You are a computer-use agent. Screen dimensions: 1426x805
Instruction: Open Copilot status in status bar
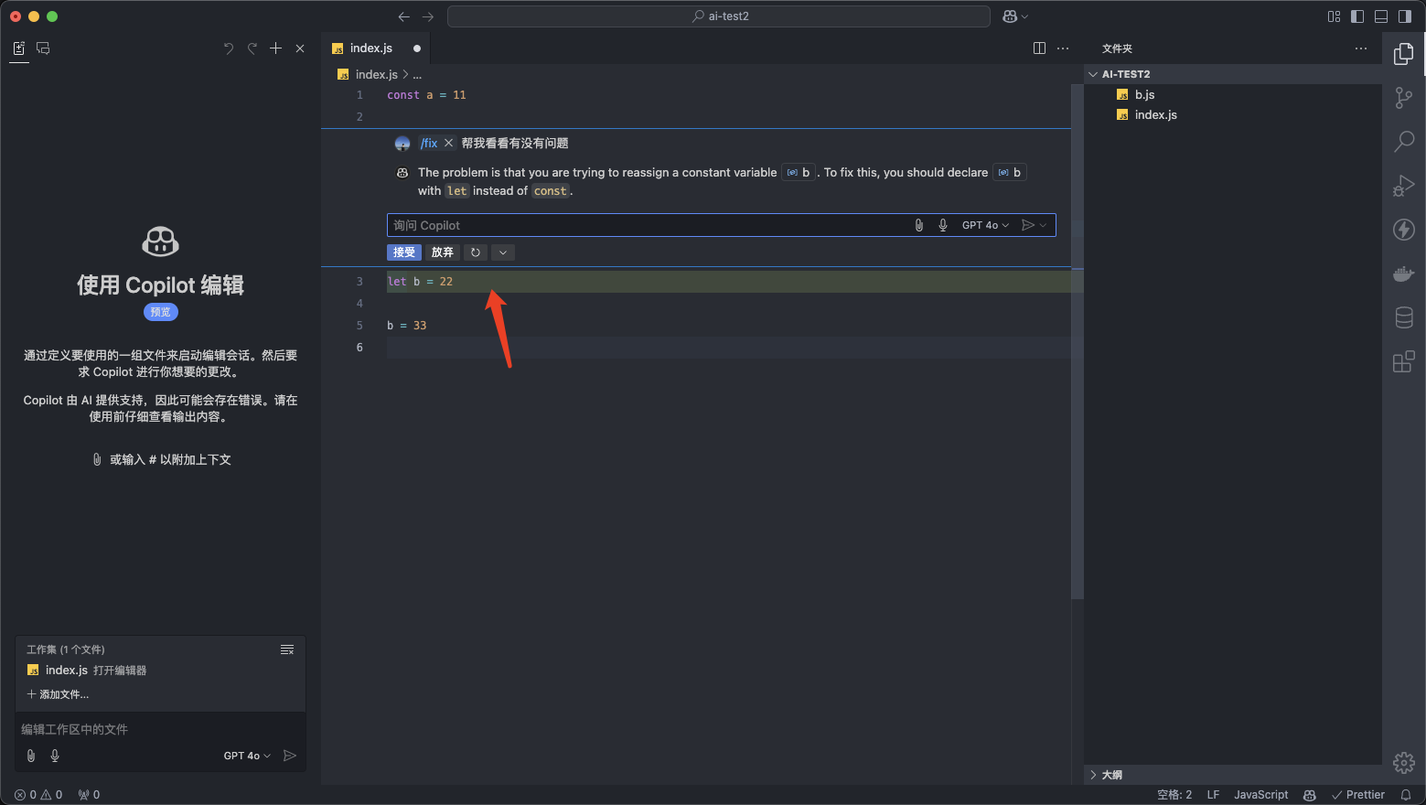click(1310, 795)
